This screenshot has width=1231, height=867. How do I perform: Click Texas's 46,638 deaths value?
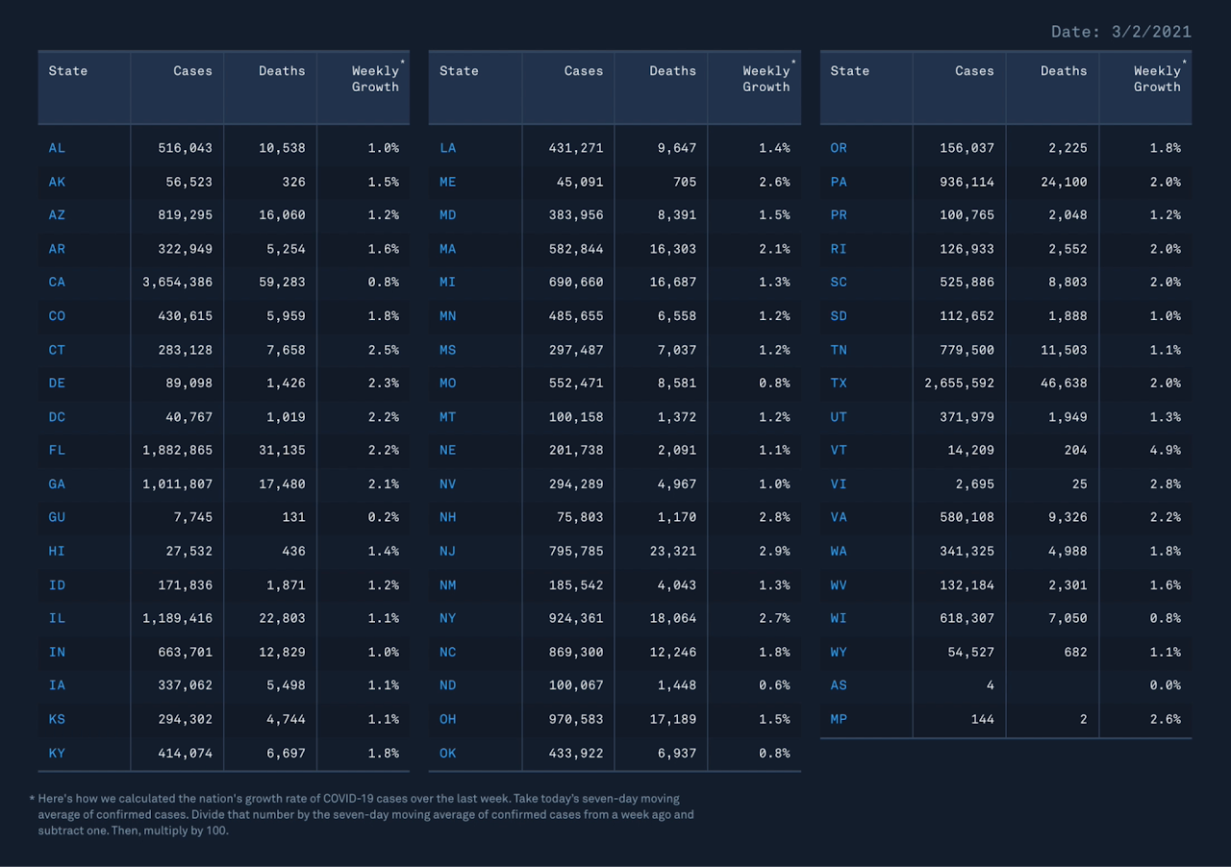1064,383
